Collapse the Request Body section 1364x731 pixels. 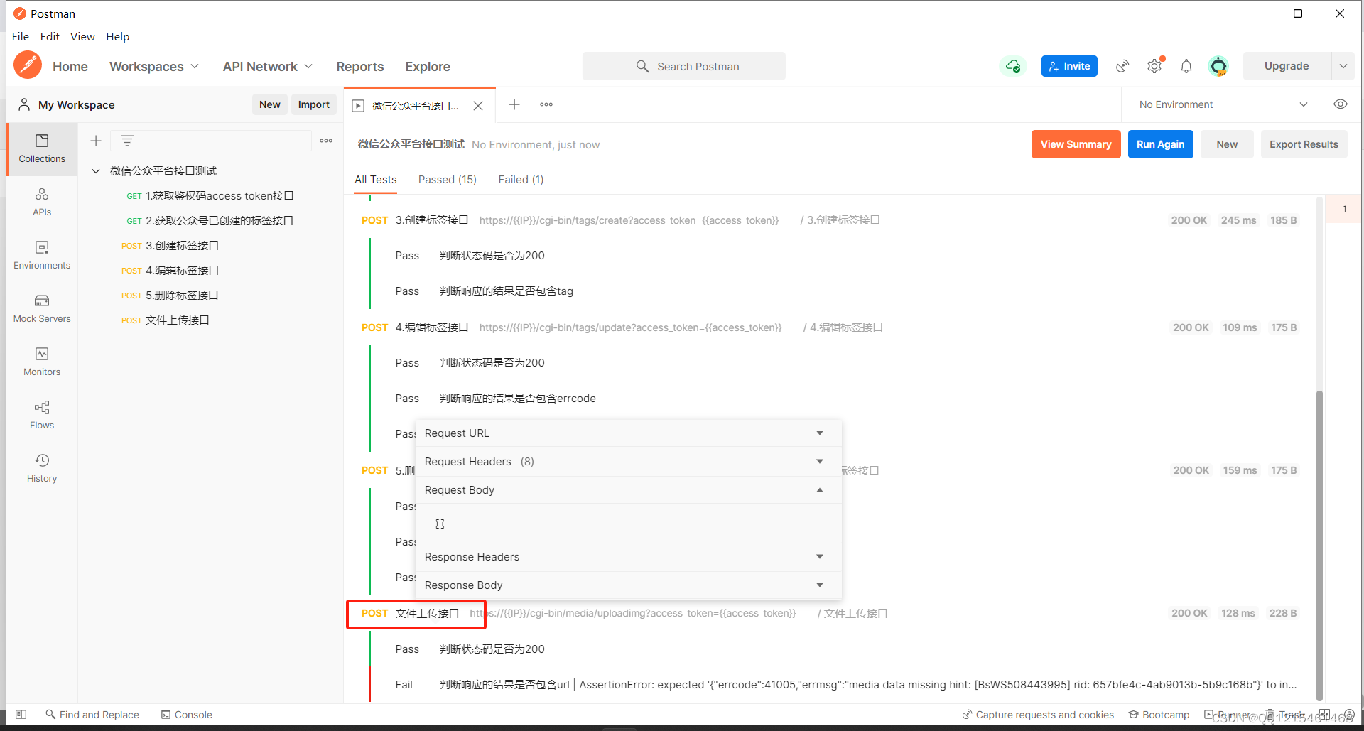[x=629, y=490]
